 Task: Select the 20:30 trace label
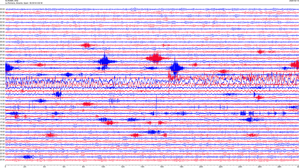pos(2,141)
